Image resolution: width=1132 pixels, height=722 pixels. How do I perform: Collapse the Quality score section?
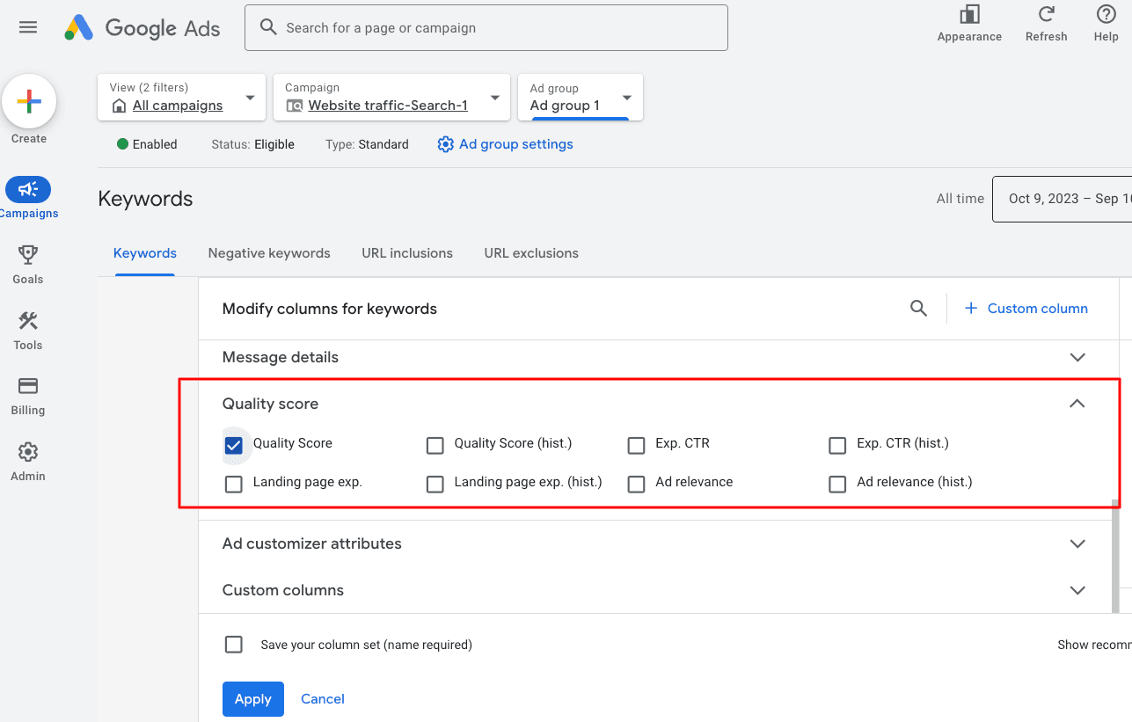point(1077,404)
